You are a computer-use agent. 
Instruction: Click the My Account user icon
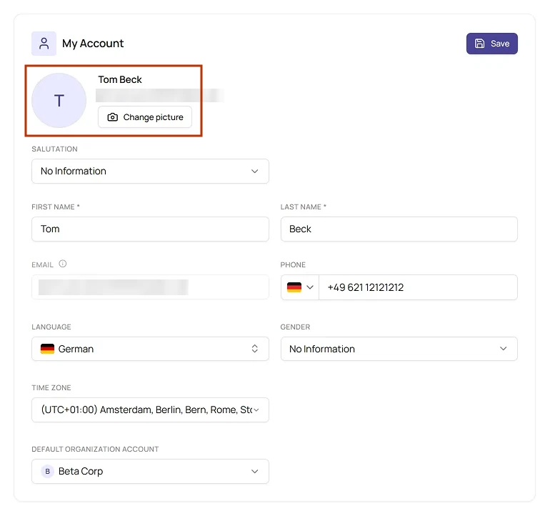coord(44,44)
